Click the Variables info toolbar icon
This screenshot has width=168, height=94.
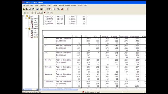55,9
